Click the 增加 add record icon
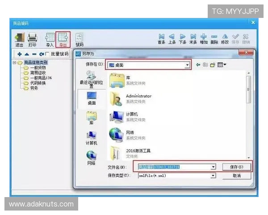Image resolution: width=268 pixels, height=215 pixels. pos(204,39)
